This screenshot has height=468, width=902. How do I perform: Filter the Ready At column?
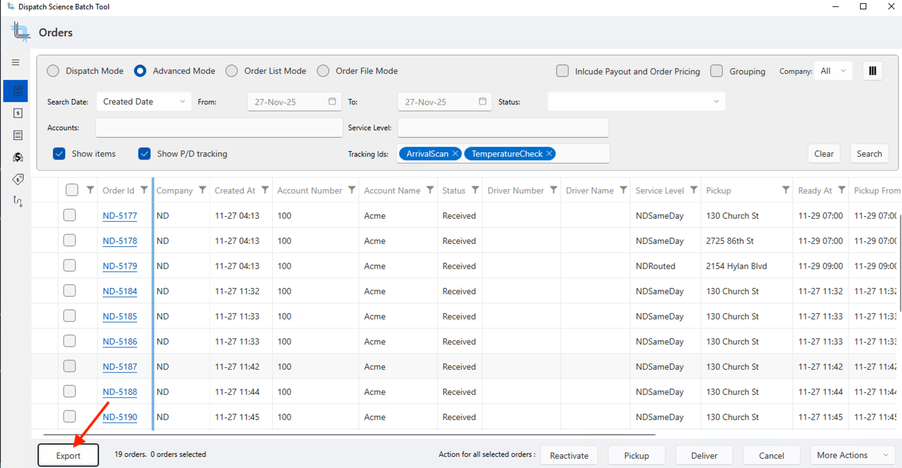[x=842, y=190]
